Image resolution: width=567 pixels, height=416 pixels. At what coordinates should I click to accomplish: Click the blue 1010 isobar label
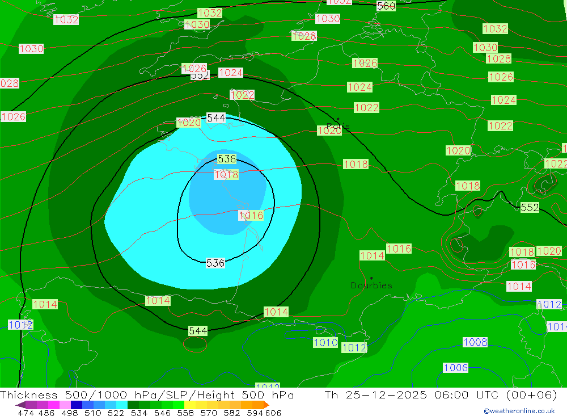325,342
